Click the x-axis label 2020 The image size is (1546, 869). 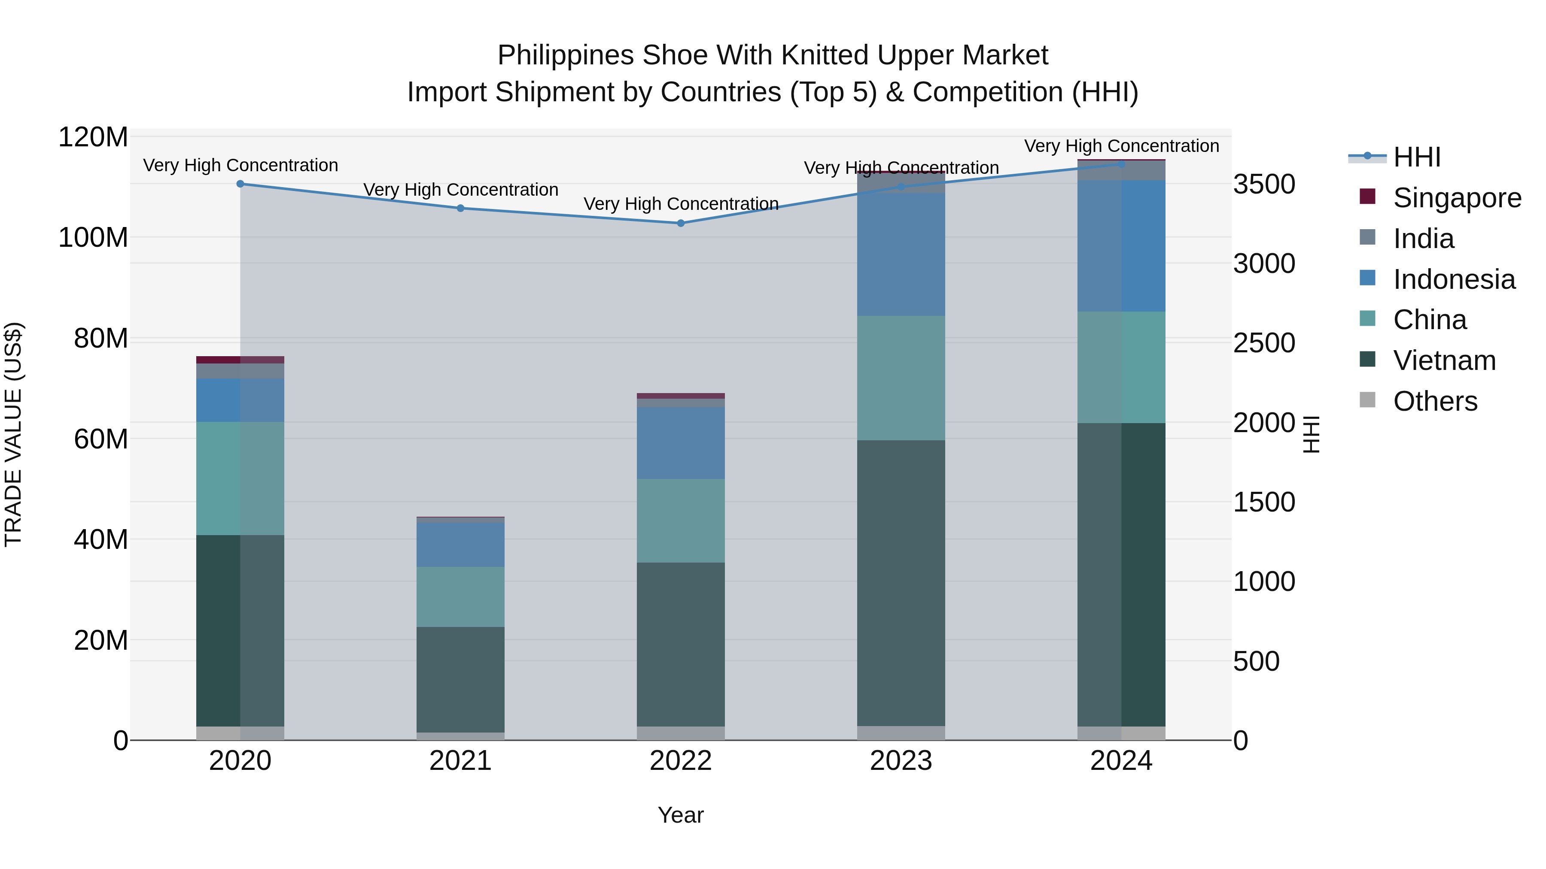[x=240, y=761]
